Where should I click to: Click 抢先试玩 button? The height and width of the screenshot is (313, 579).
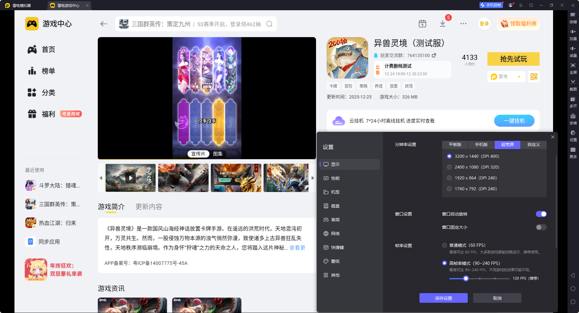(514, 59)
